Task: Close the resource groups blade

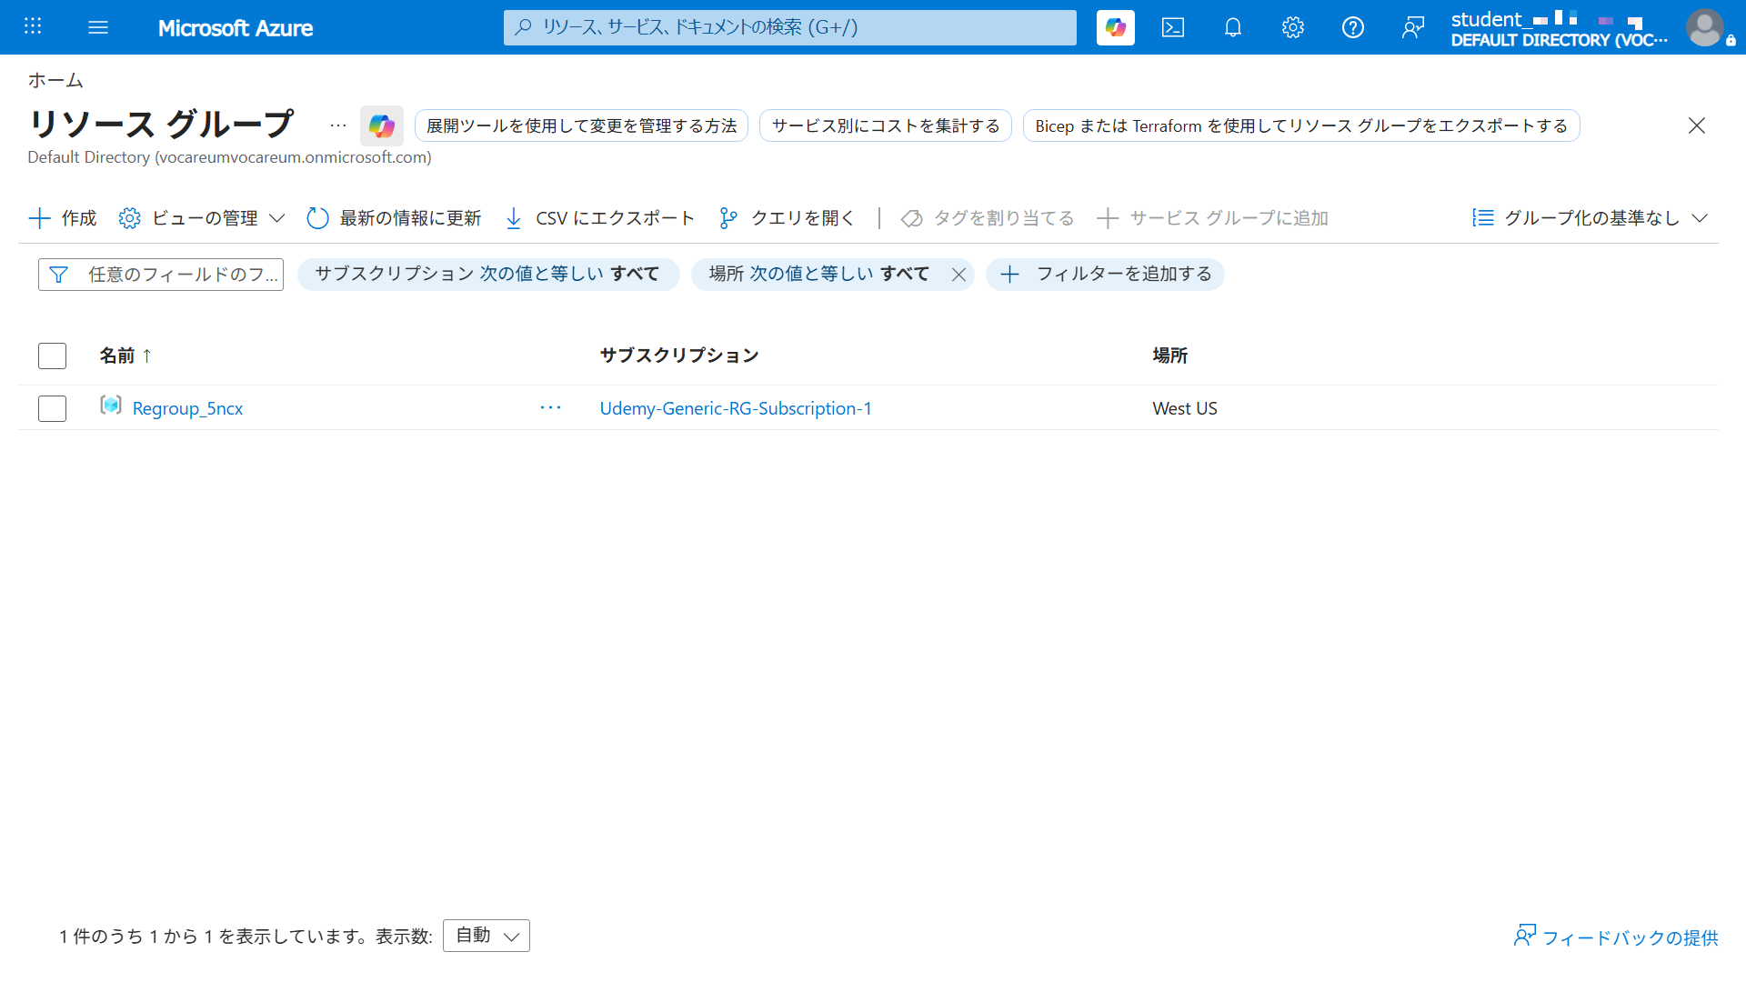Action: [1697, 125]
